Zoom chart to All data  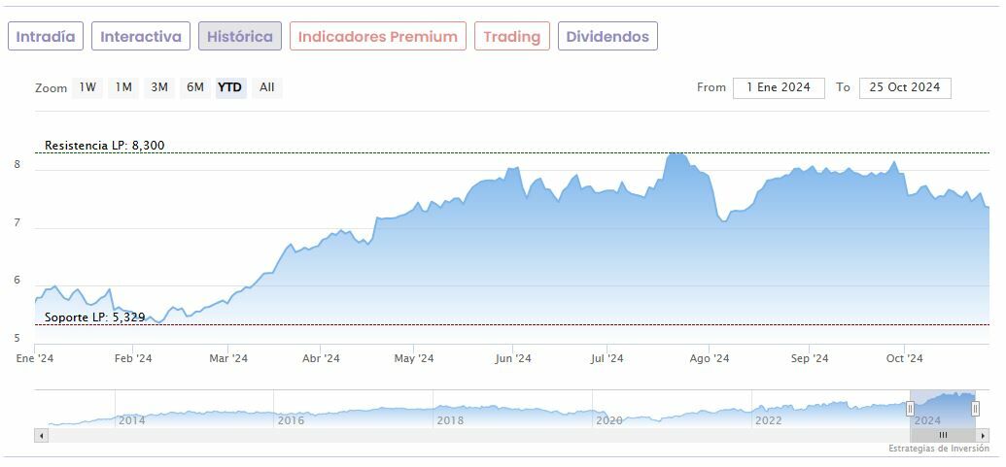click(x=267, y=87)
